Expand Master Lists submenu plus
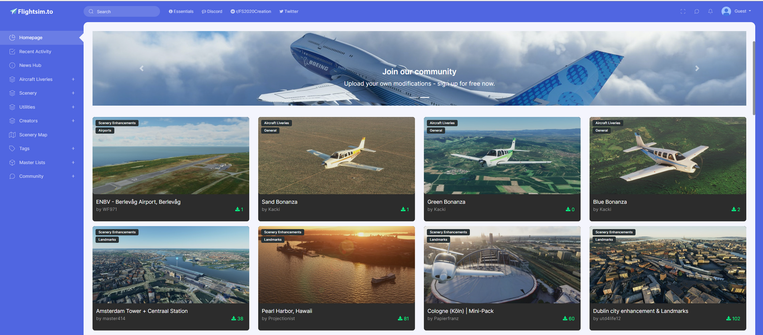Screen dimensions: 763x335 point(73,162)
